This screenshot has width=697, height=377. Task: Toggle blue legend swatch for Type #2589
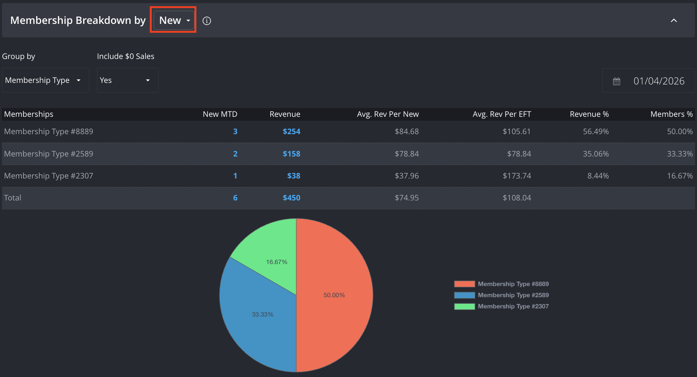pyautogui.click(x=464, y=295)
